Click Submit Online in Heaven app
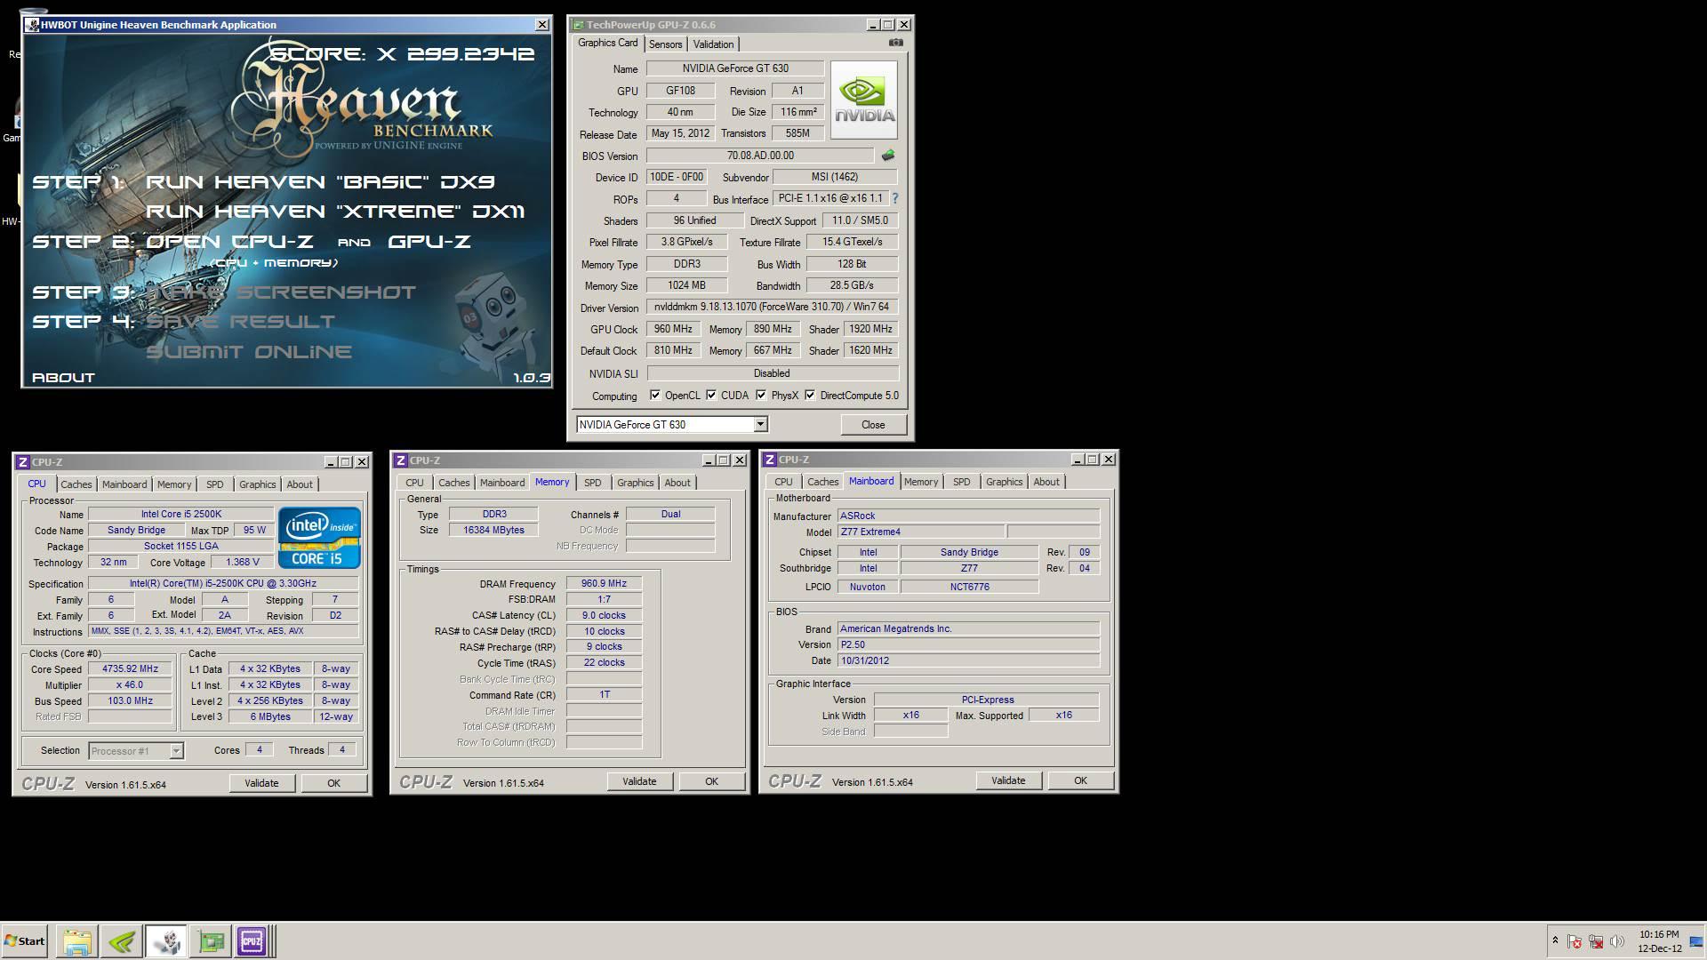 [249, 352]
